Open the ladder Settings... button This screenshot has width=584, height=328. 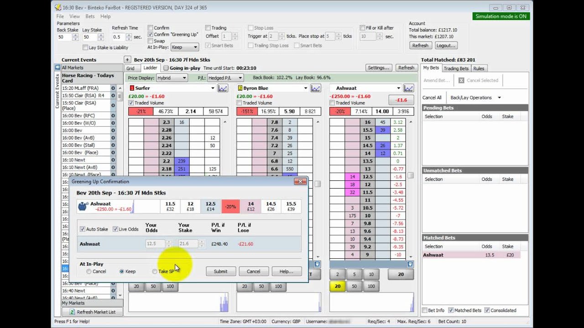point(378,68)
